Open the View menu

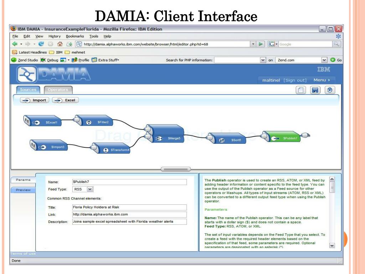point(39,36)
